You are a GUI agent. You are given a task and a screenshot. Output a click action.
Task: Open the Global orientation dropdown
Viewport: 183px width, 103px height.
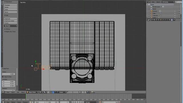tap(62, 92)
